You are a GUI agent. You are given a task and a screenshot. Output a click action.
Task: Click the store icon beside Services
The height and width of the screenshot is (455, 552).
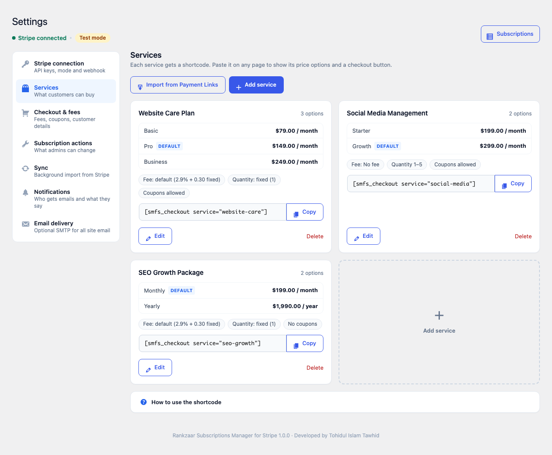(25, 88)
